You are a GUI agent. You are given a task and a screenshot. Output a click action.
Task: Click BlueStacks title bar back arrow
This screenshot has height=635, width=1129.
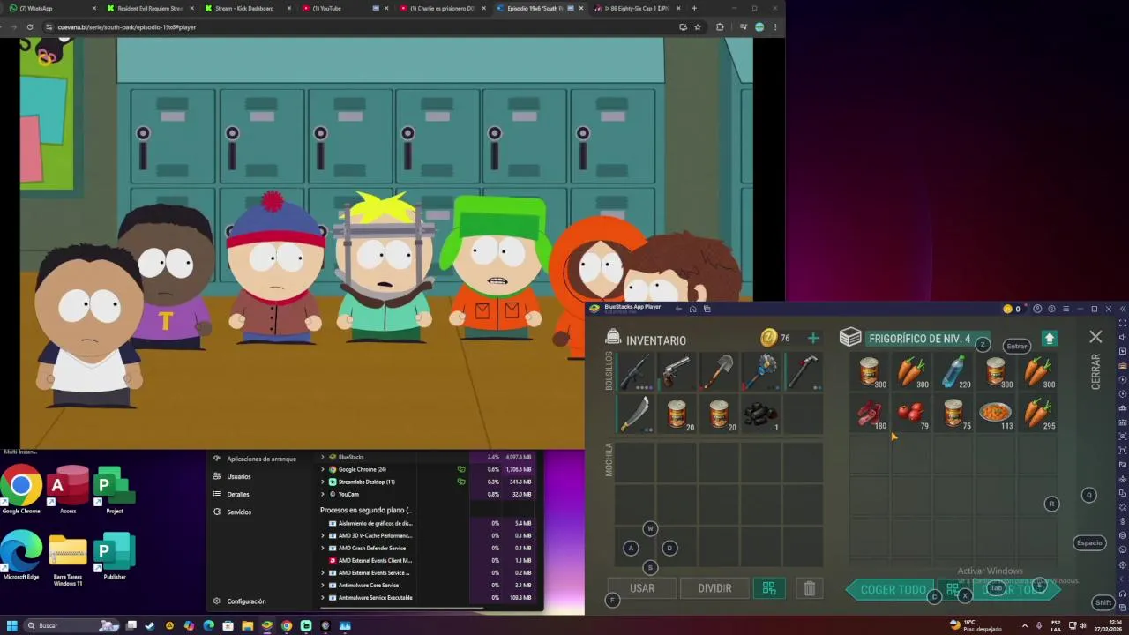pyautogui.click(x=678, y=309)
